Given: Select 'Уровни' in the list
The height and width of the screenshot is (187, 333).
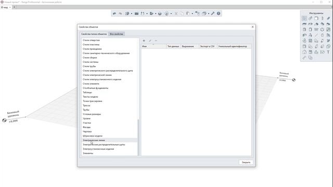Looking at the screenshot, I should [86, 118].
